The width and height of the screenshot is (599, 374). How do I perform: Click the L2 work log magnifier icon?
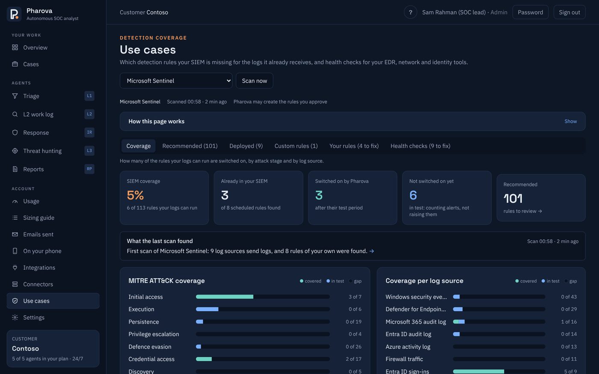click(15, 114)
